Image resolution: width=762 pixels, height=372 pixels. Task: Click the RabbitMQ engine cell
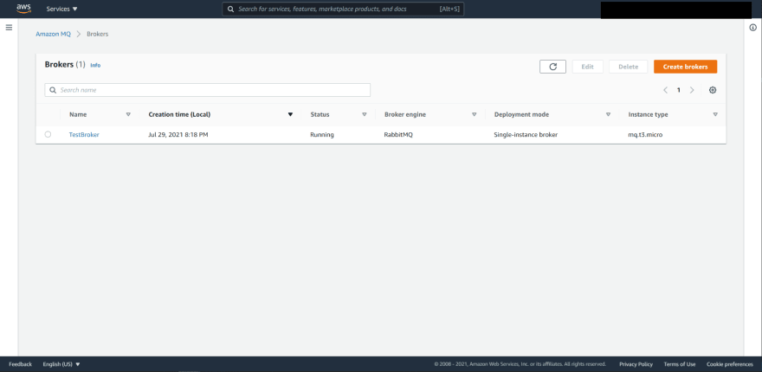398,134
